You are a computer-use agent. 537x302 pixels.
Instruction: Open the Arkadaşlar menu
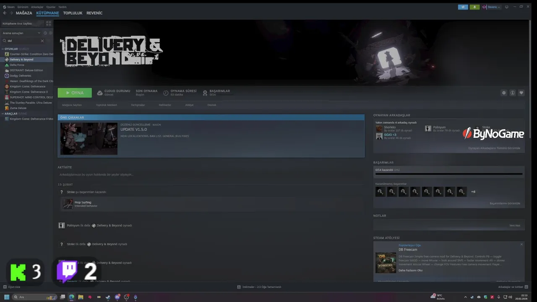click(x=37, y=7)
